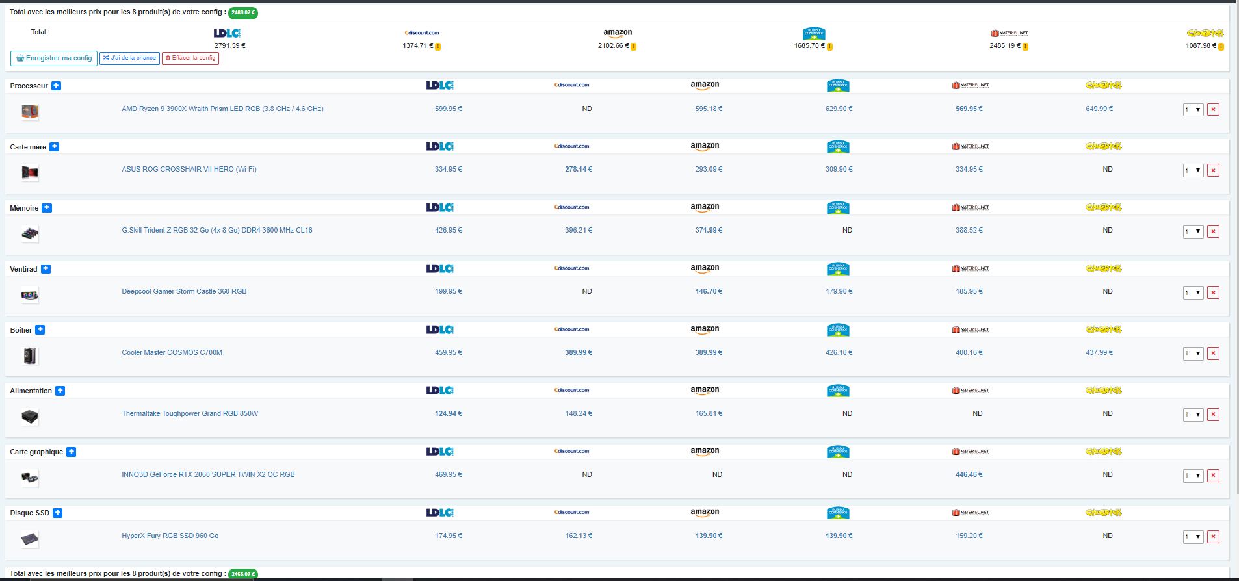Click the J'ai de la chance button

tap(129, 58)
